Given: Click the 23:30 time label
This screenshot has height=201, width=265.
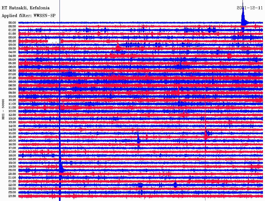Looking at the screenshot, I should [12, 196].
